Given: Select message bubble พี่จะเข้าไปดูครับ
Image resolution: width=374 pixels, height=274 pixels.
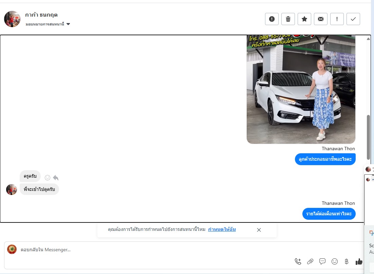Looking at the screenshot, I should (x=39, y=189).
